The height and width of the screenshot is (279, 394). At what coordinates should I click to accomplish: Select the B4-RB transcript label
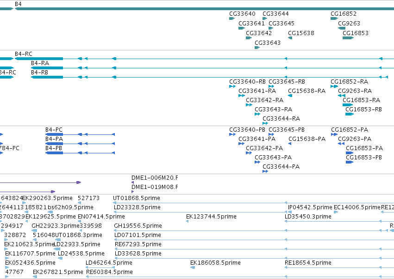point(39,73)
